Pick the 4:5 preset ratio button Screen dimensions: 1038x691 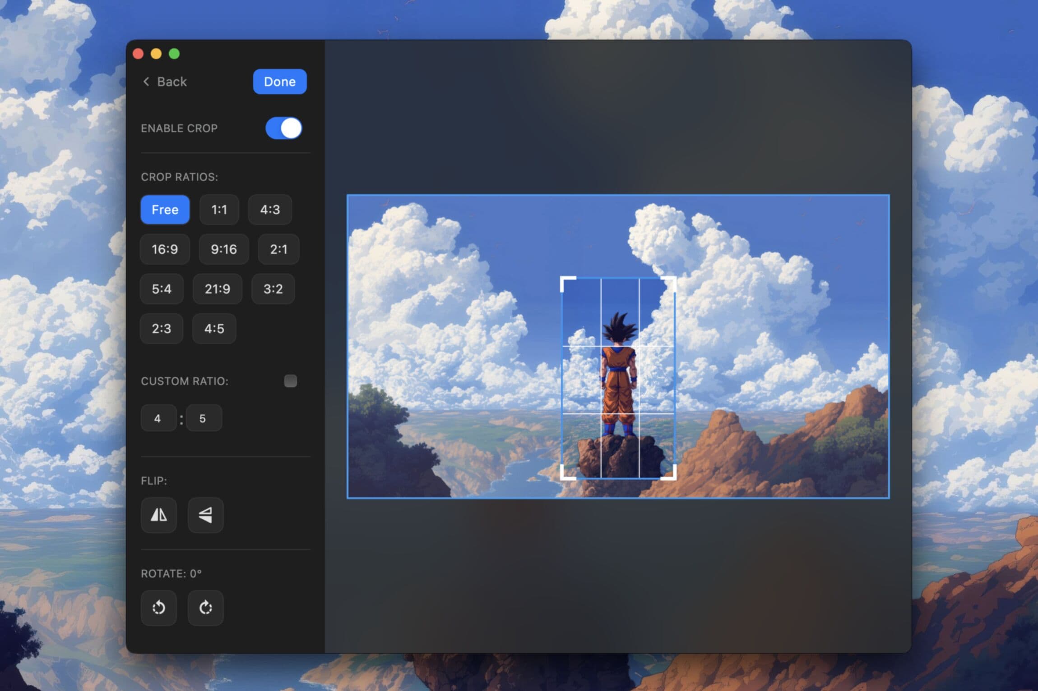click(214, 329)
